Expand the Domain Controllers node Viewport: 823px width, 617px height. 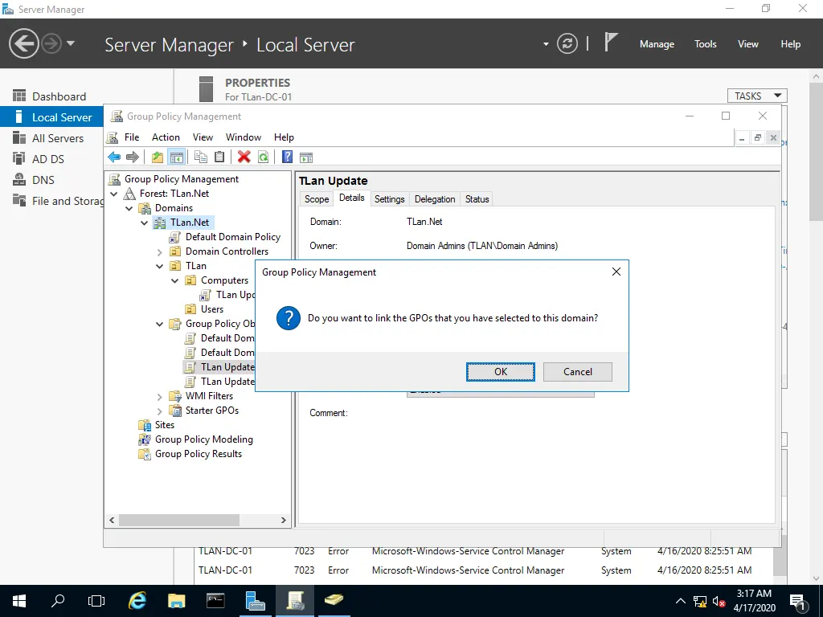click(x=160, y=251)
